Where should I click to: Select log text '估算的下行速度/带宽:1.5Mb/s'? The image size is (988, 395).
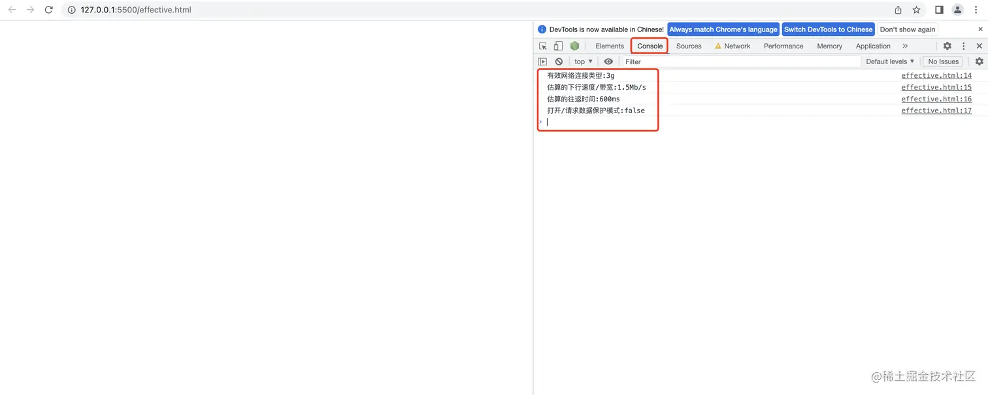(597, 88)
